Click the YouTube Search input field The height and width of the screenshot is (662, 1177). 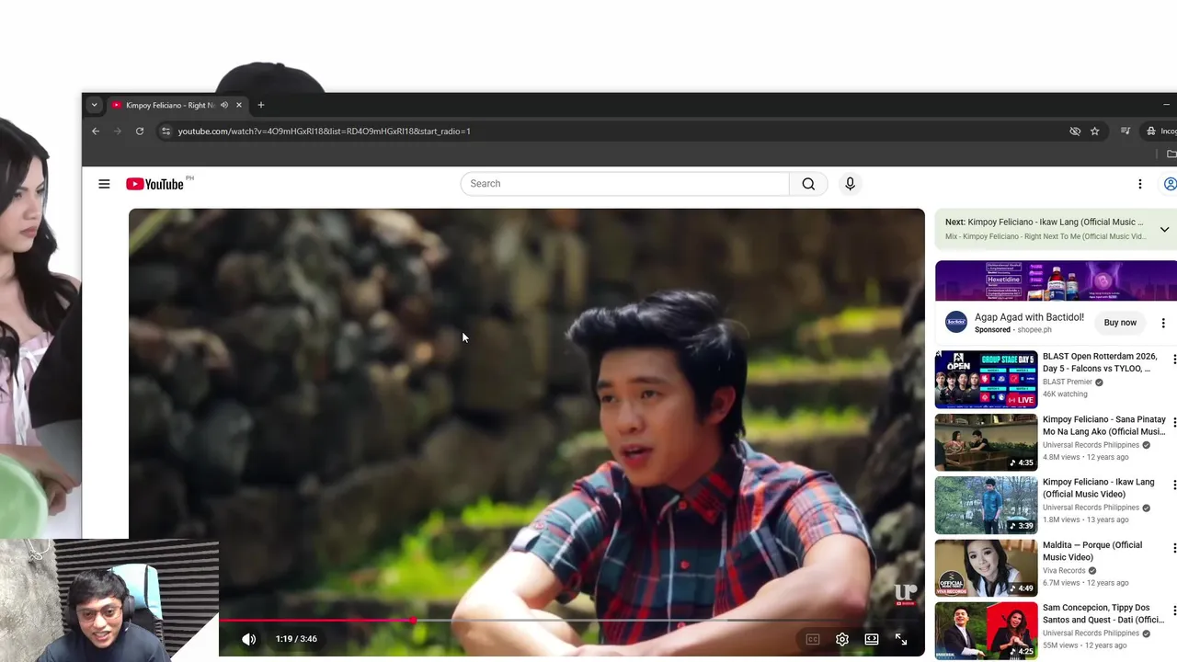tap(624, 184)
